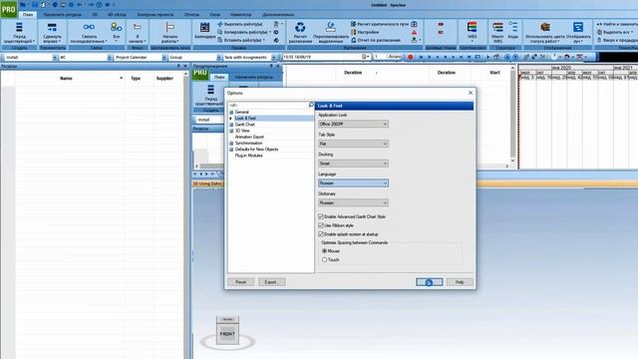This screenshot has width=638, height=359.
Task: Open the Tab Style dropdown
Action: pyautogui.click(x=353, y=144)
